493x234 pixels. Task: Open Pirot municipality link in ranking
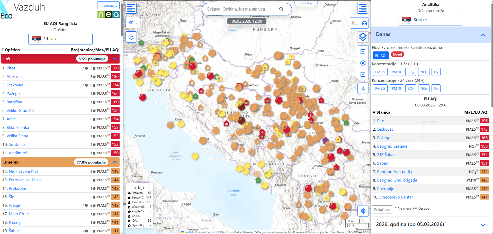click(x=11, y=68)
